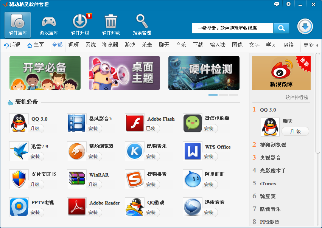Click the Adobe Flash icon
The width and height of the screenshot is (322, 228).
coord(134,123)
